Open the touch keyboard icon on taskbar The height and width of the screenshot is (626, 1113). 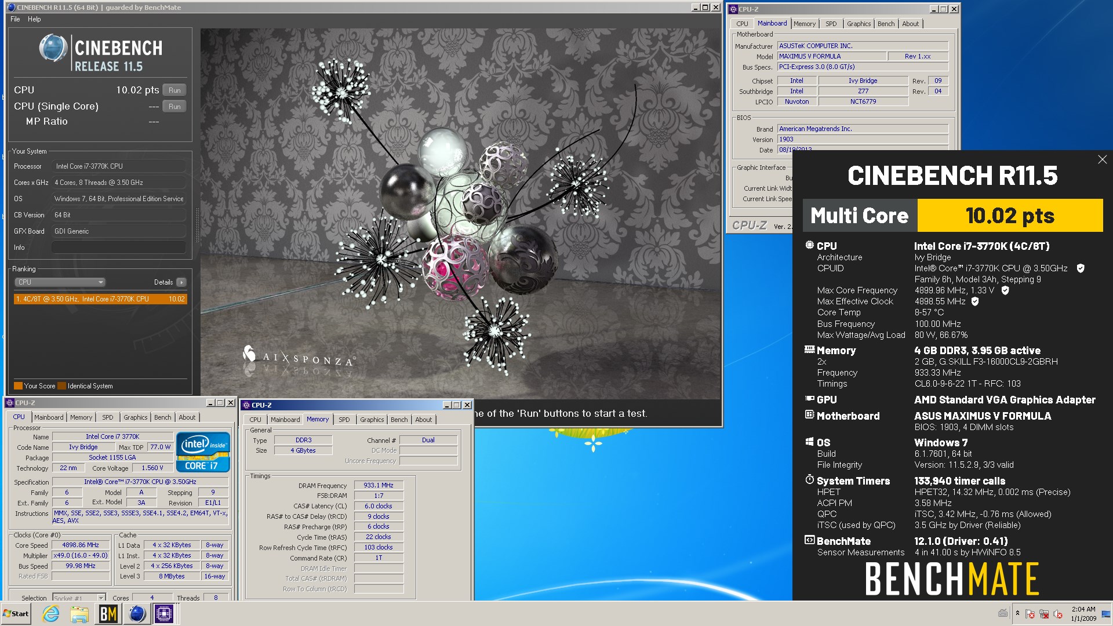[1003, 613]
